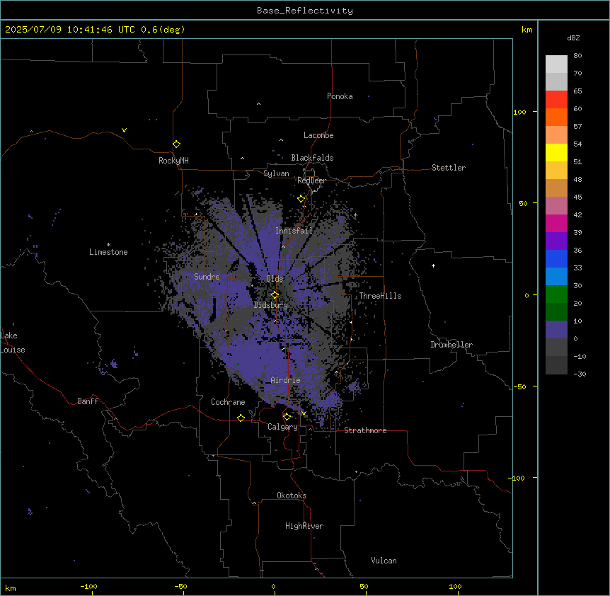Click the Stettler city label
This screenshot has height=596, width=610.
[448, 168]
